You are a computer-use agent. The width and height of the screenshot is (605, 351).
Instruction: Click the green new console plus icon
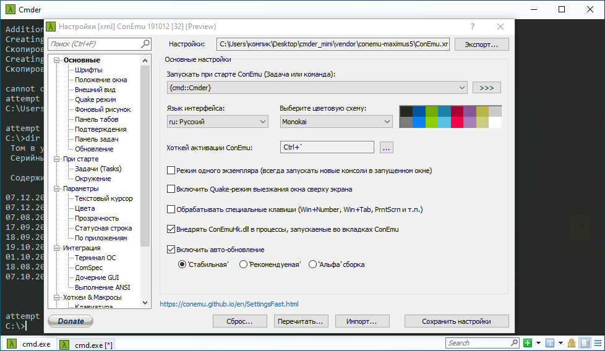(527, 343)
